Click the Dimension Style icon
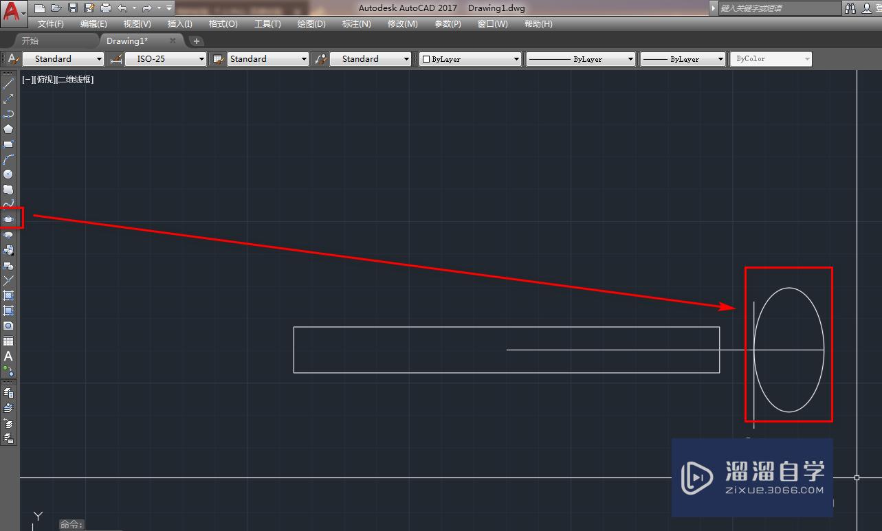 point(115,59)
